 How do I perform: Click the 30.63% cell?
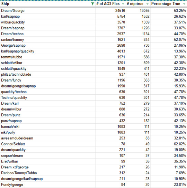(x=169, y=109)
